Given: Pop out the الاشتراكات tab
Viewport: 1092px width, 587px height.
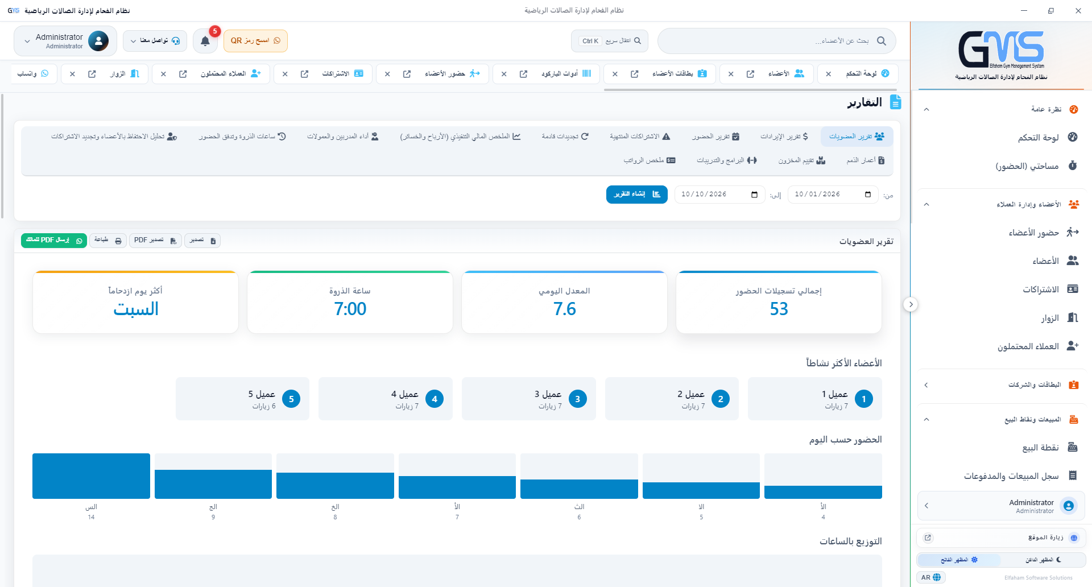Looking at the screenshot, I should (x=304, y=74).
